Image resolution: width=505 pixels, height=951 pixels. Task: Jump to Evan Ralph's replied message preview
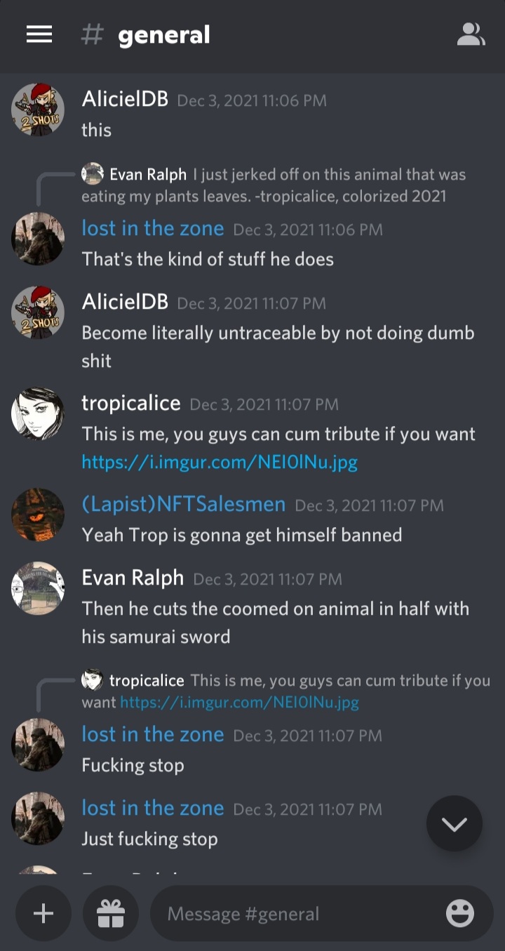(274, 185)
